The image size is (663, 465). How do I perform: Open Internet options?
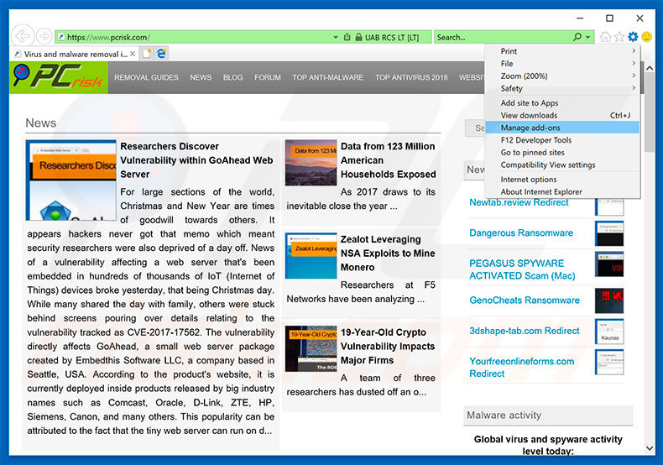coord(562,180)
